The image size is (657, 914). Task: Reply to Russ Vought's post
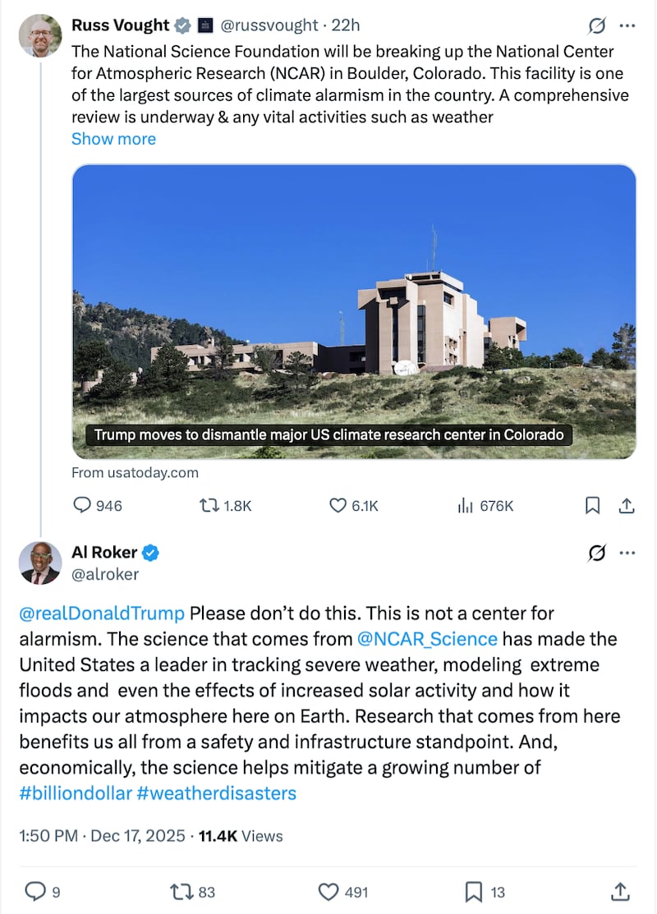[x=81, y=506]
